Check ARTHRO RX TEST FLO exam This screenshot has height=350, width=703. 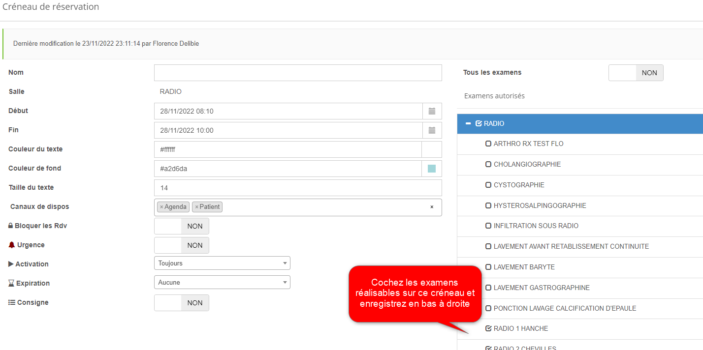click(x=488, y=144)
